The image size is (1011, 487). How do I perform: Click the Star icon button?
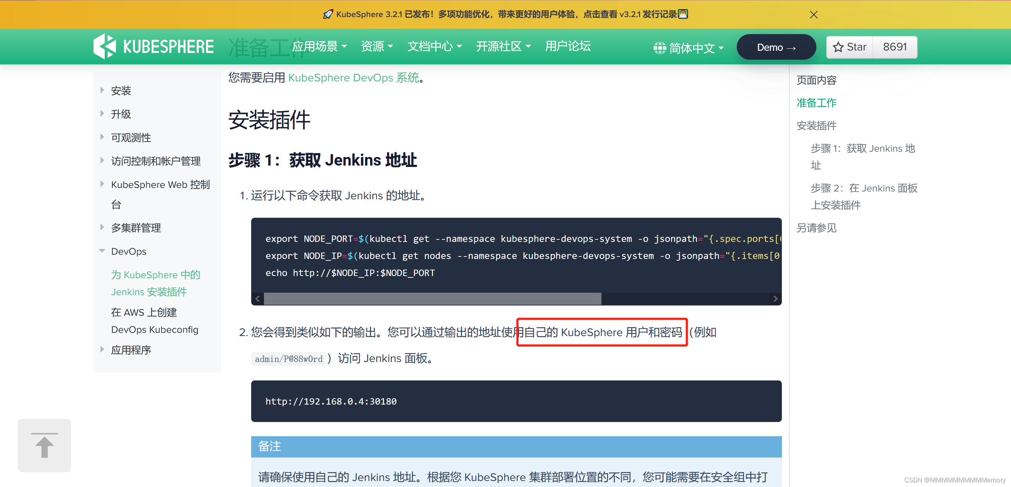point(850,47)
